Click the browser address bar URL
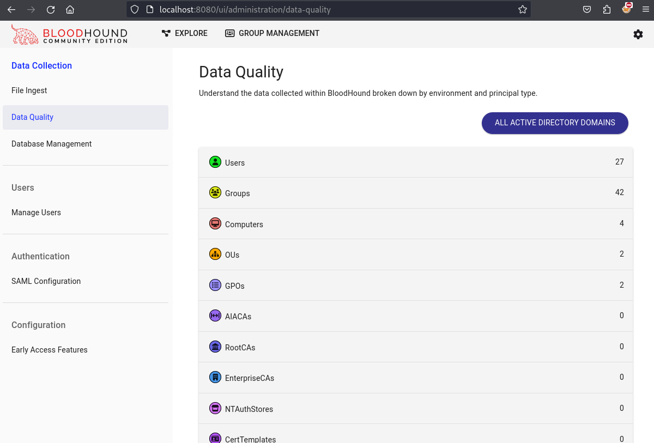This screenshot has width=654, height=443. 245,9
